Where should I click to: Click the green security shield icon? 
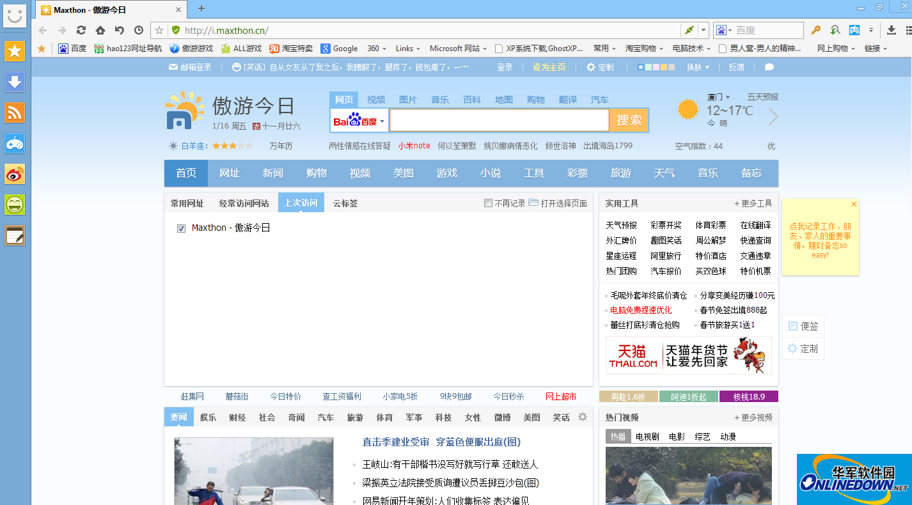tap(175, 30)
